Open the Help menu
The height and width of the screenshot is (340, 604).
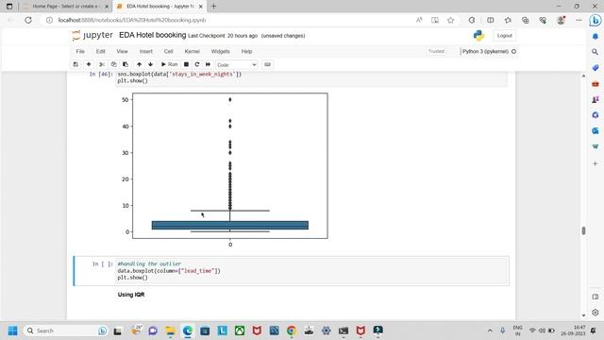pyautogui.click(x=246, y=51)
